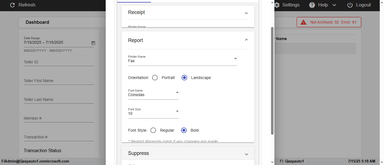This screenshot has height=165, width=384.
Task: Click the Teller ID input field
Action: [x=58, y=62]
